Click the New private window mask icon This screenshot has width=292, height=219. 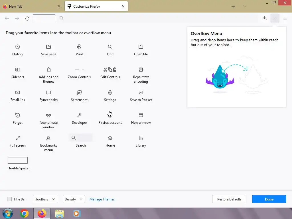(48, 115)
